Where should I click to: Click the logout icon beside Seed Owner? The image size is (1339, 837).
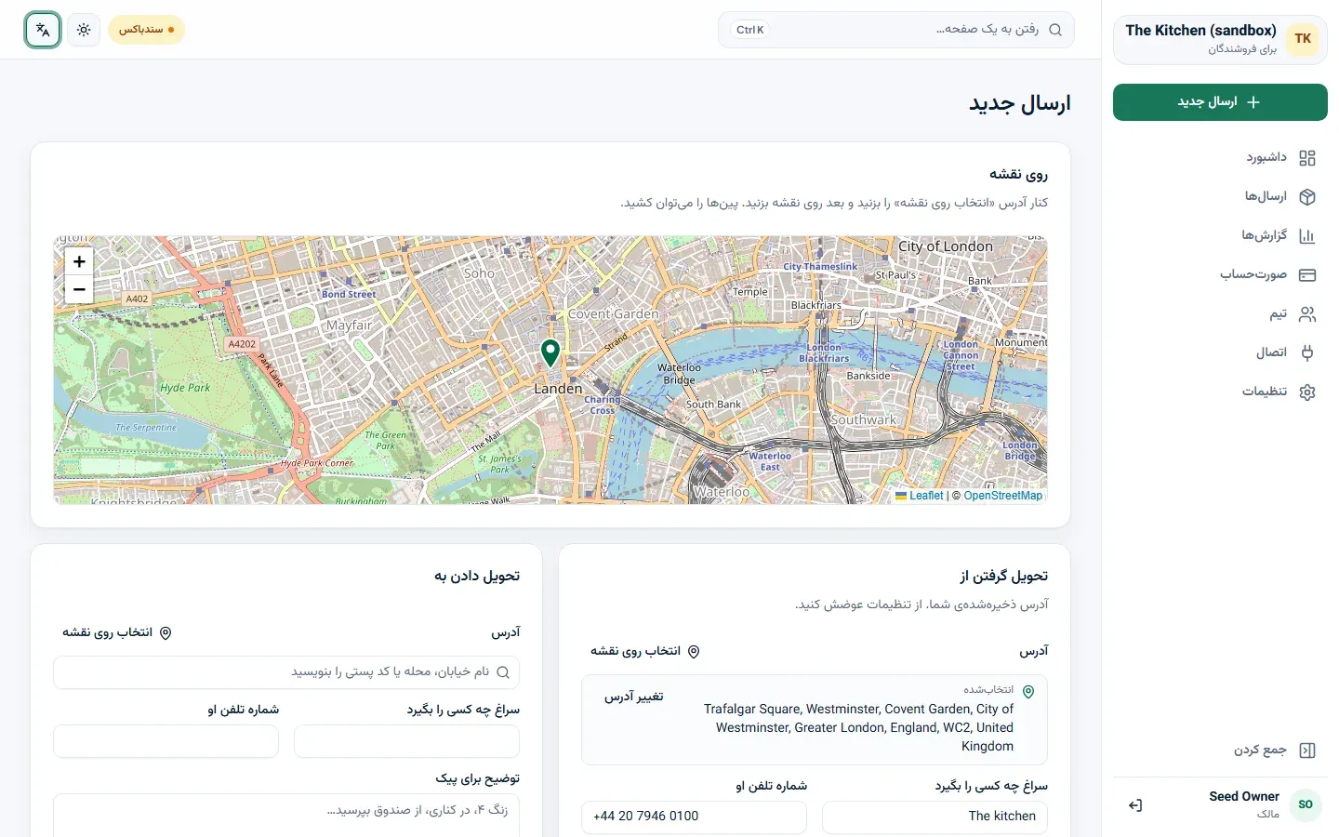[x=1135, y=805]
